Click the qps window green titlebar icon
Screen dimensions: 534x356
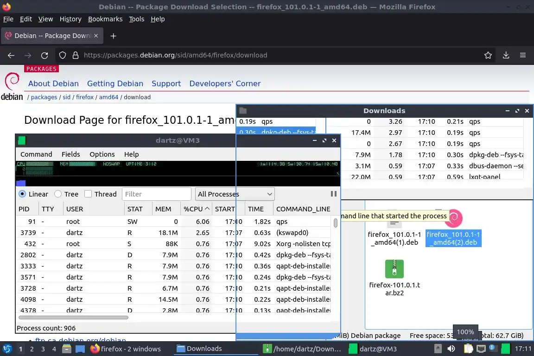coord(22,140)
